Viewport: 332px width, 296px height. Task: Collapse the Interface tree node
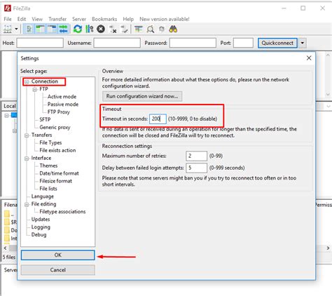27,159
